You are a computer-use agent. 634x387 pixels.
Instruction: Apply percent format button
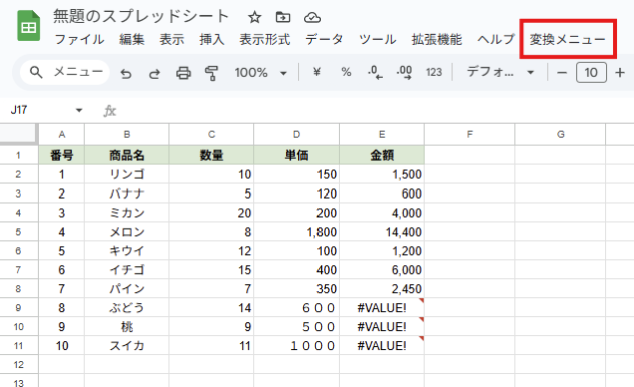(x=346, y=72)
